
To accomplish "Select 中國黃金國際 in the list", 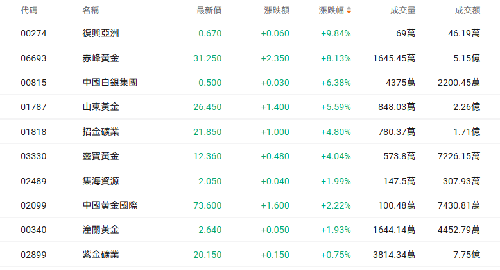I will (x=110, y=205).
